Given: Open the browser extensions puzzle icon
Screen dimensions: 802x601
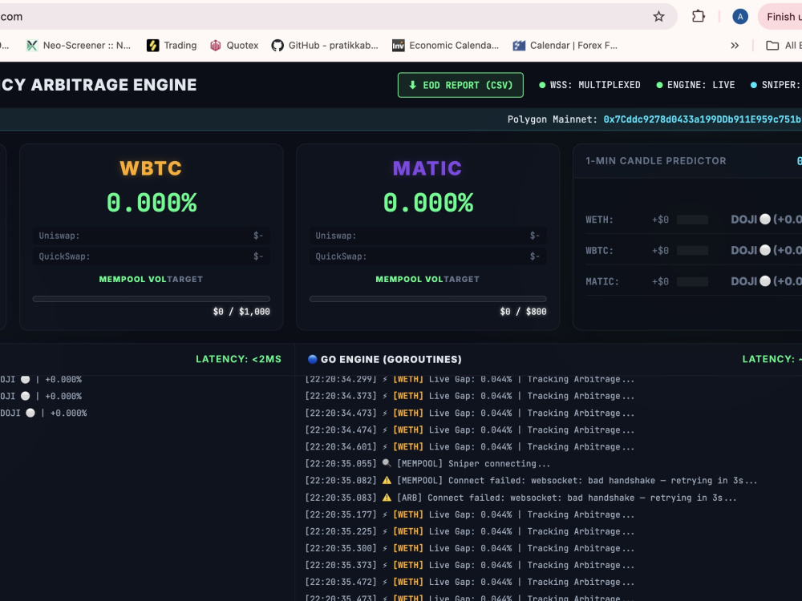Looking at the screenshot, I should 699,16.
